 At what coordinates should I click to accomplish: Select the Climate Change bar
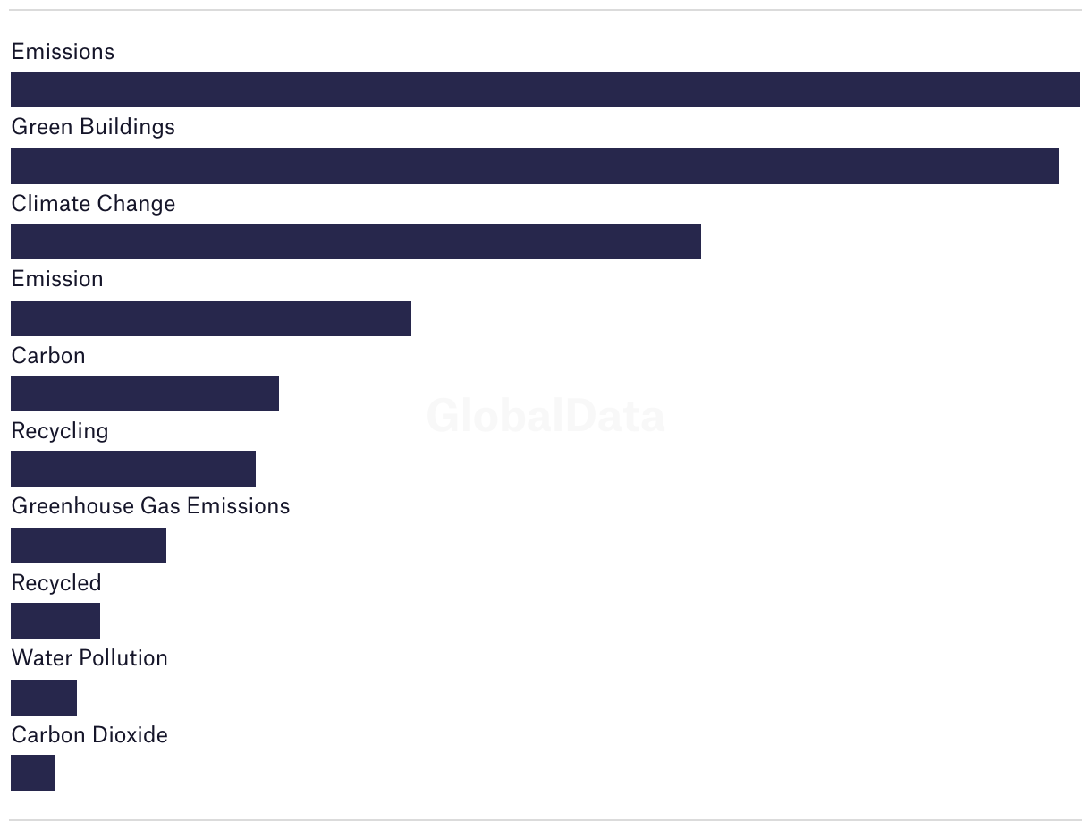[356, 241]
